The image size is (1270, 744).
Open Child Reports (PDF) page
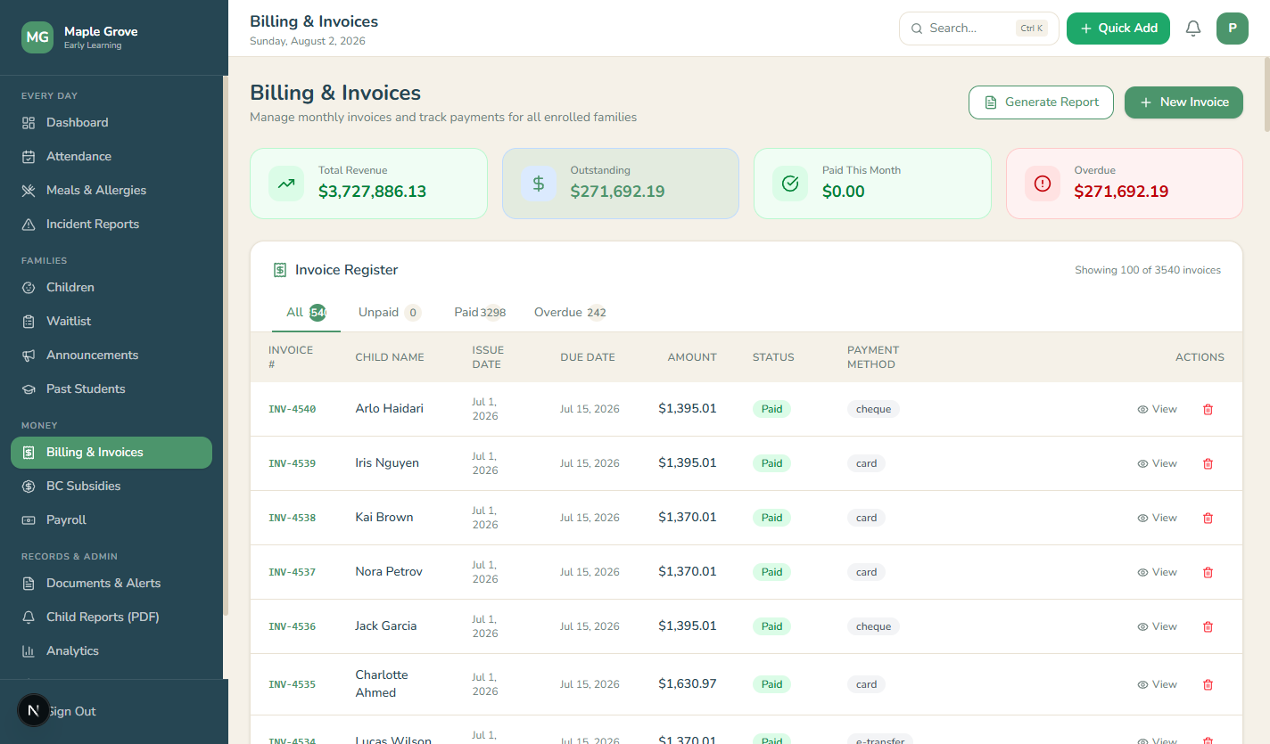point(111,617)
